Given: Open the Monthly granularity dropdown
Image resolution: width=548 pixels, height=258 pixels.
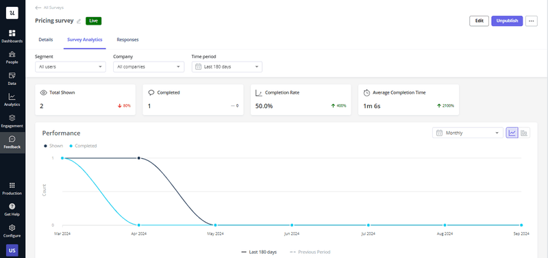Looking at the screenshot, I should click(x=468, y=133).
